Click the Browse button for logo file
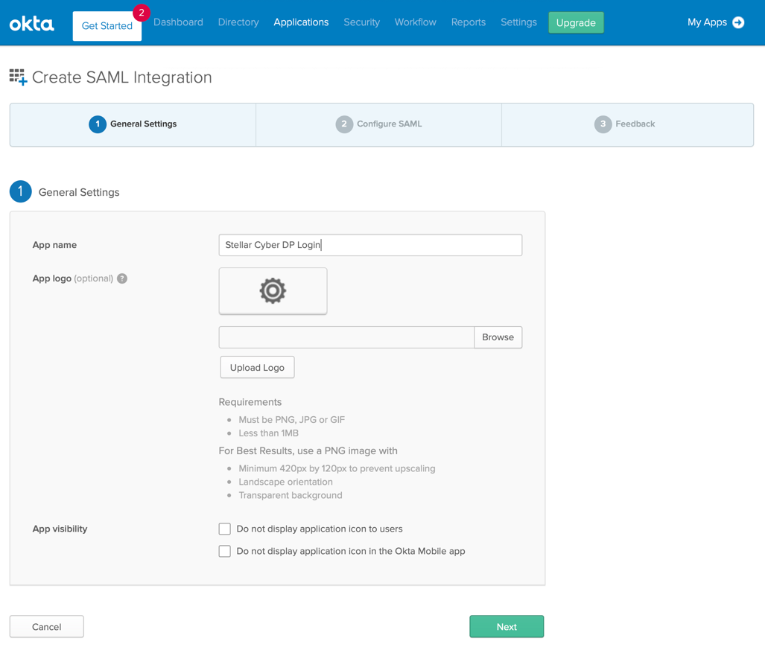Screen dimensions: 765x650 [x=498, y=337]
